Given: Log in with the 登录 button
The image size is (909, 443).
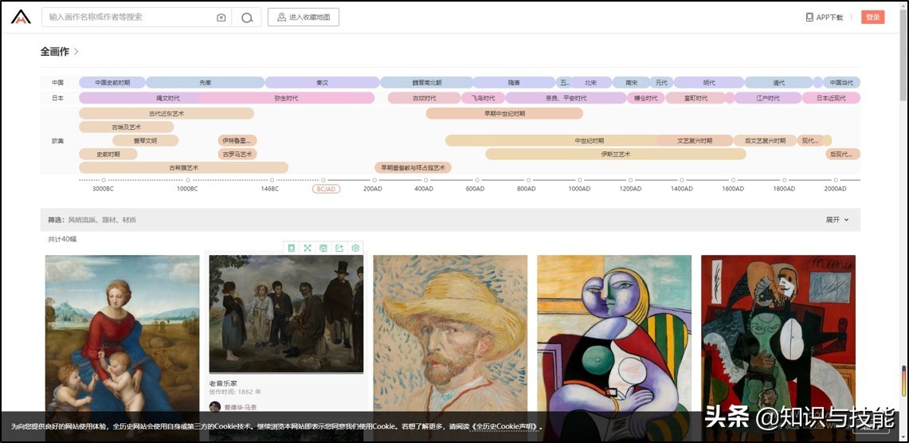Looking at the screenshot, I should point(872,18).
